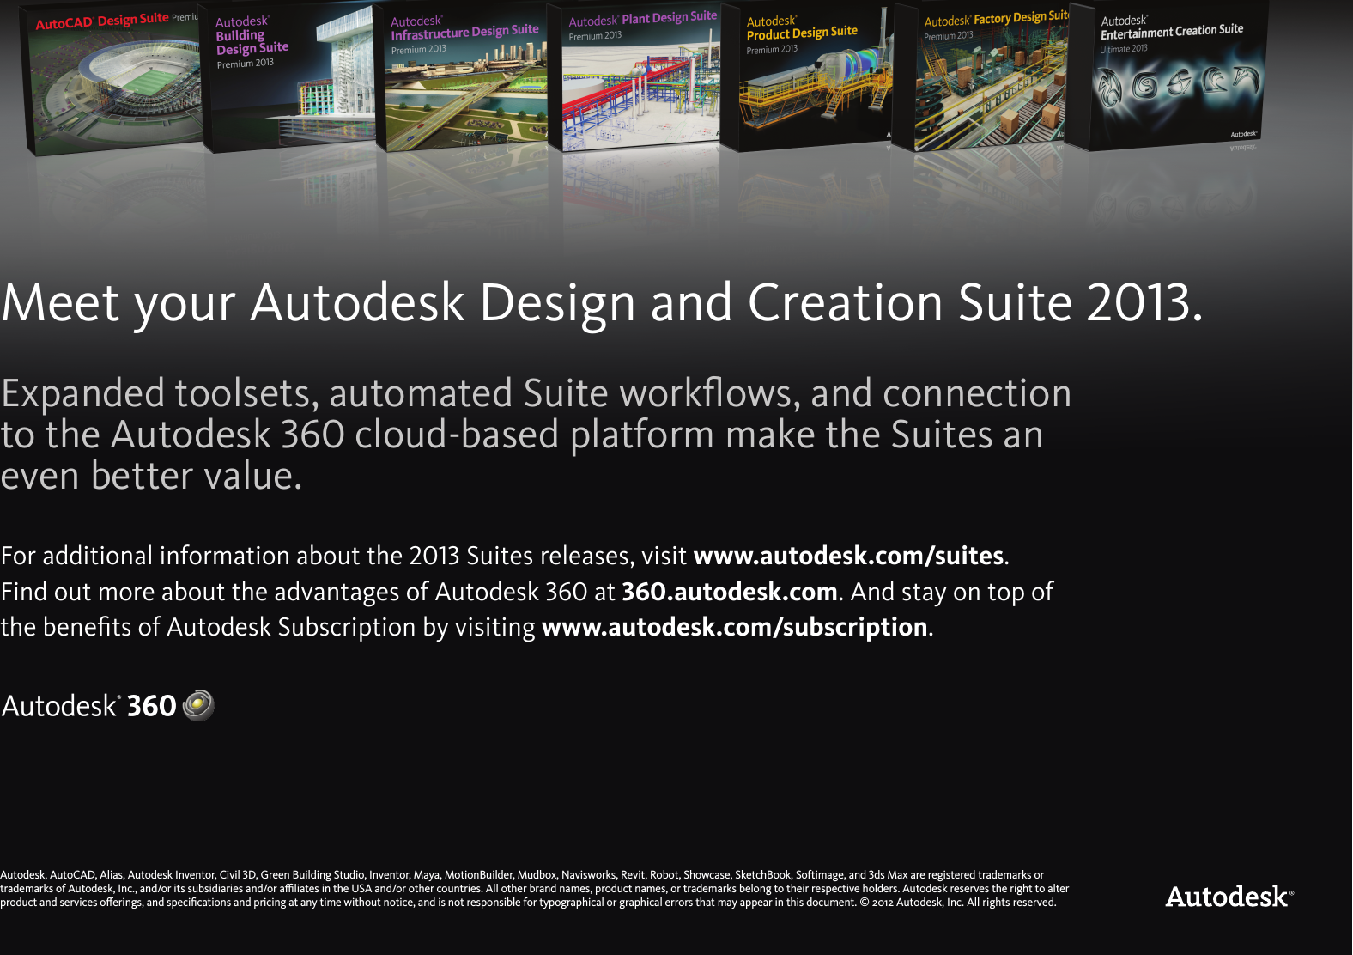Click the headline "Meet your Autodesk Design and Creation Suite 2013."
Screen dimensions: 1353x955
602,304
